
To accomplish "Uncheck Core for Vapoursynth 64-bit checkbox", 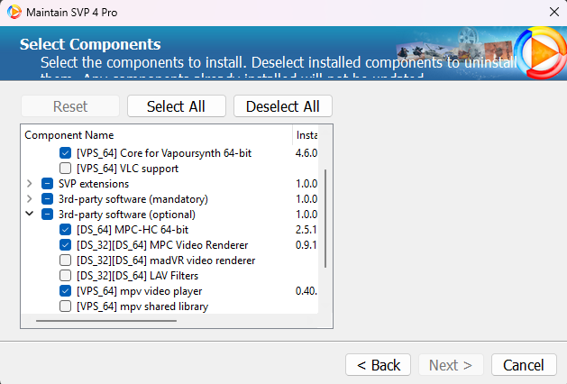I will 66,153.
